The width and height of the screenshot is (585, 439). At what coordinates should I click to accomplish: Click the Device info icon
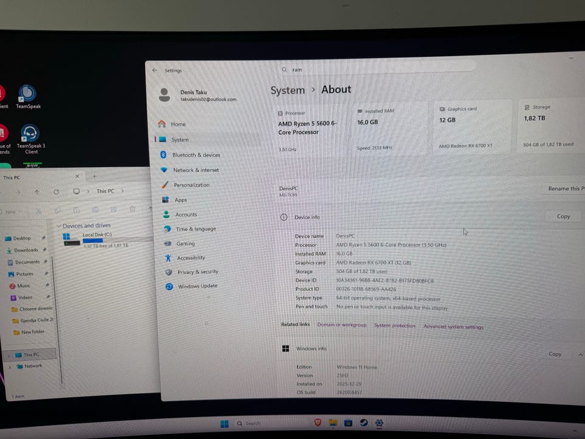(x=283, y=217)
